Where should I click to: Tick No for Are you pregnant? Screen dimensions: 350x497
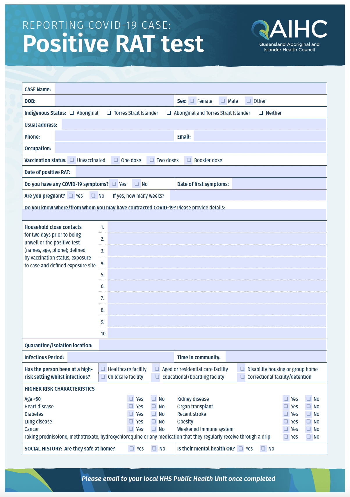click(x=93, y=196)
